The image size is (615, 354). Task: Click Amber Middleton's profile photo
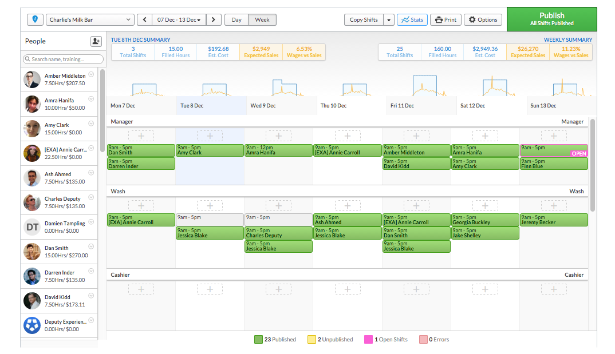(32, 79)
